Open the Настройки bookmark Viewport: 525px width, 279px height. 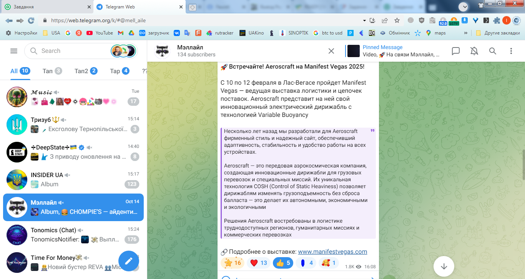click(22, 33)
